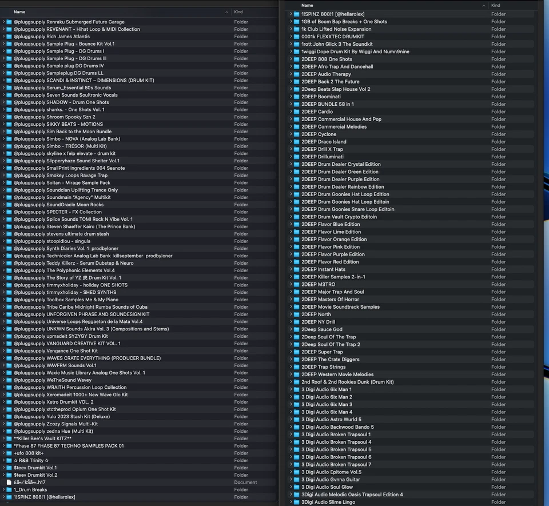Expand the 2DEEP Audio Therapy folder
The width and height of the screenshot is (549, 506).
tap(291, 74)
